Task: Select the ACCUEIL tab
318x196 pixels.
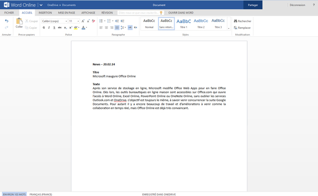Action: [27, 13]
